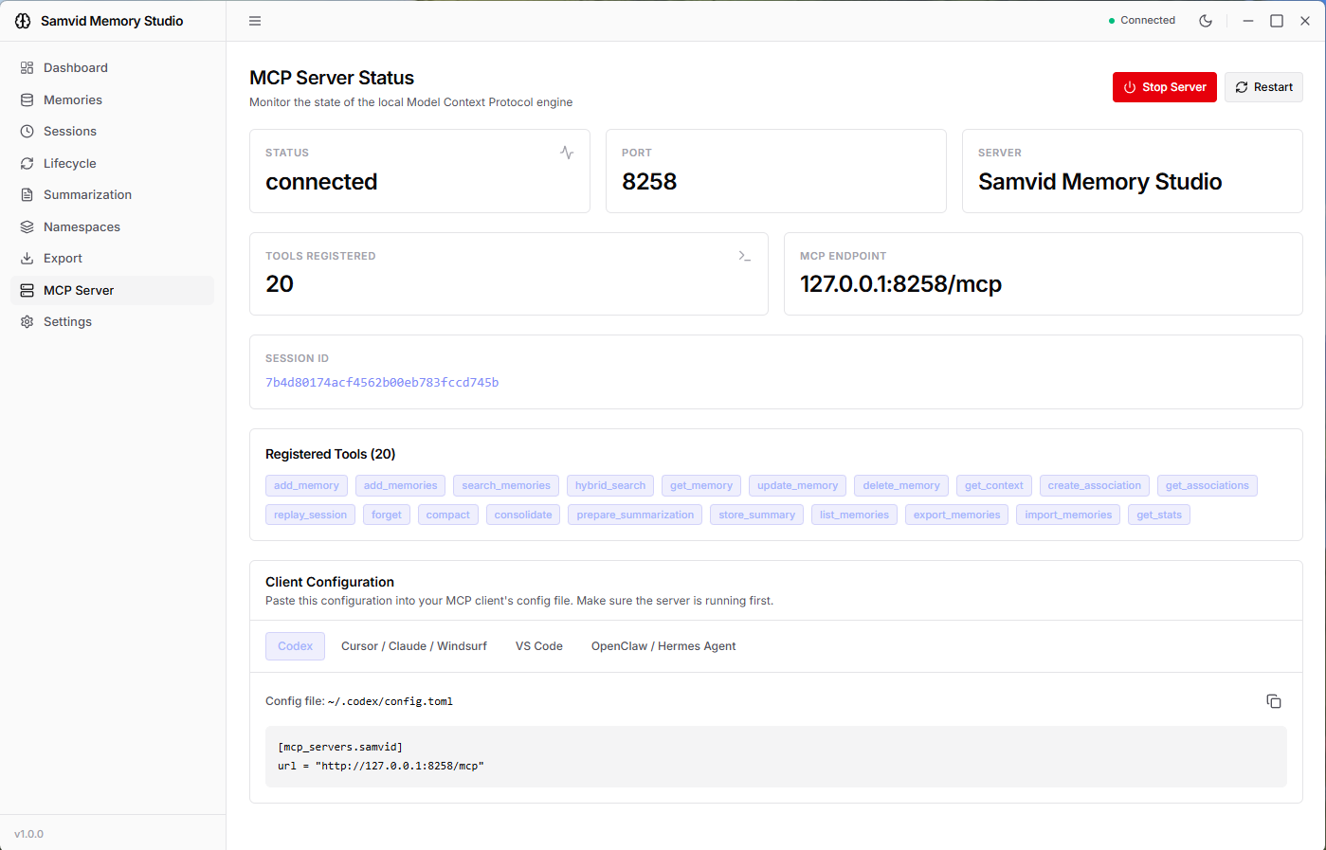Screen dimensions: 1326x850
Task: Click the delete_memory tool tag
Action: (x=901, y=486)
